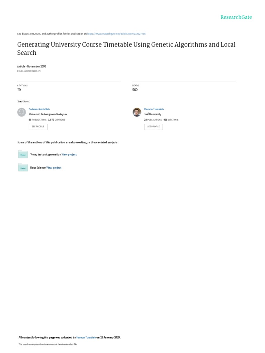Open the researchgate.net publication URL link

[x=116, y=34]
